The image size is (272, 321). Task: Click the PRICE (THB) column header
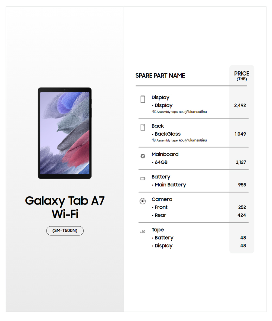[x=241, y=76]
